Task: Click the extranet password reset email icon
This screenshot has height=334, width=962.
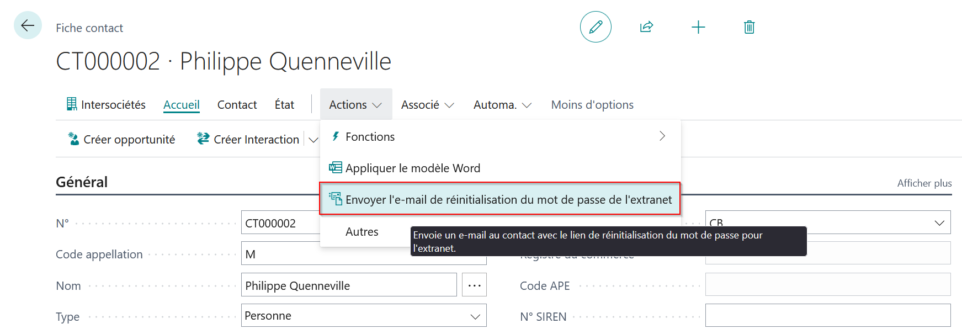Action: pos(336,199)
